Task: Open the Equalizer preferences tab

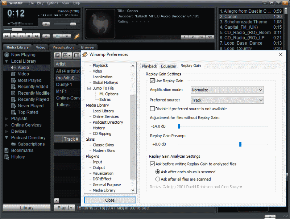Action: [x=169, y=66]
